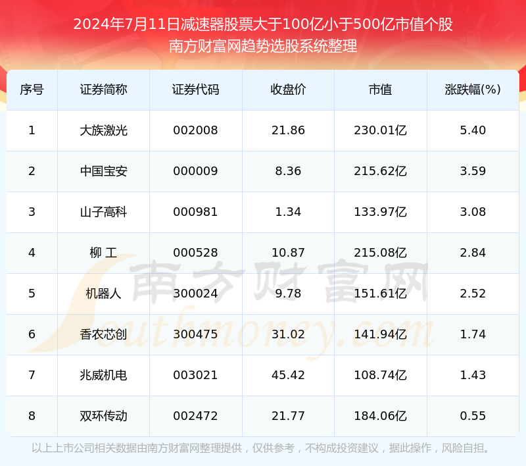The width and height of the screenshot is (526, 466).
Task: Click the change value '0.55'
Action: 473,416
